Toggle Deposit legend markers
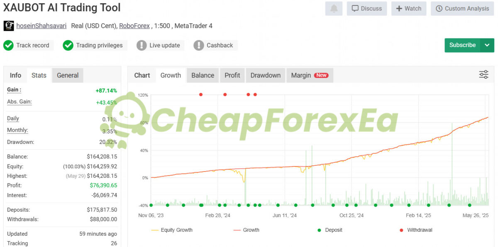 pos(330,230)
